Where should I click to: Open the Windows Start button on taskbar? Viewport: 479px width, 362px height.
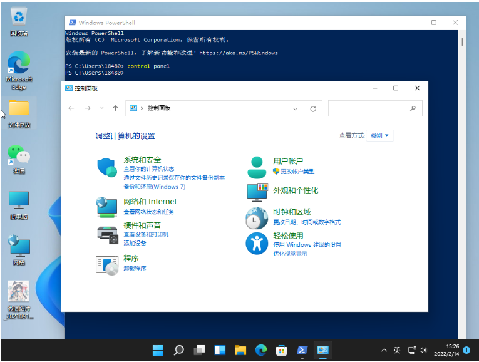point(158,349)
